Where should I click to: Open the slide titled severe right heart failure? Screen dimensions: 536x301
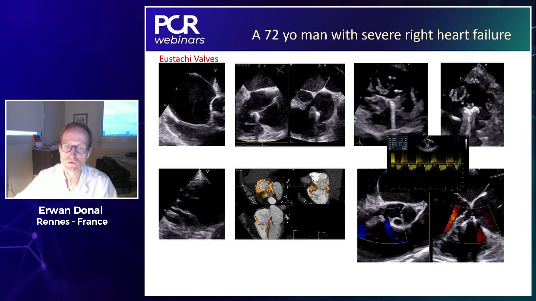[381, 35]
